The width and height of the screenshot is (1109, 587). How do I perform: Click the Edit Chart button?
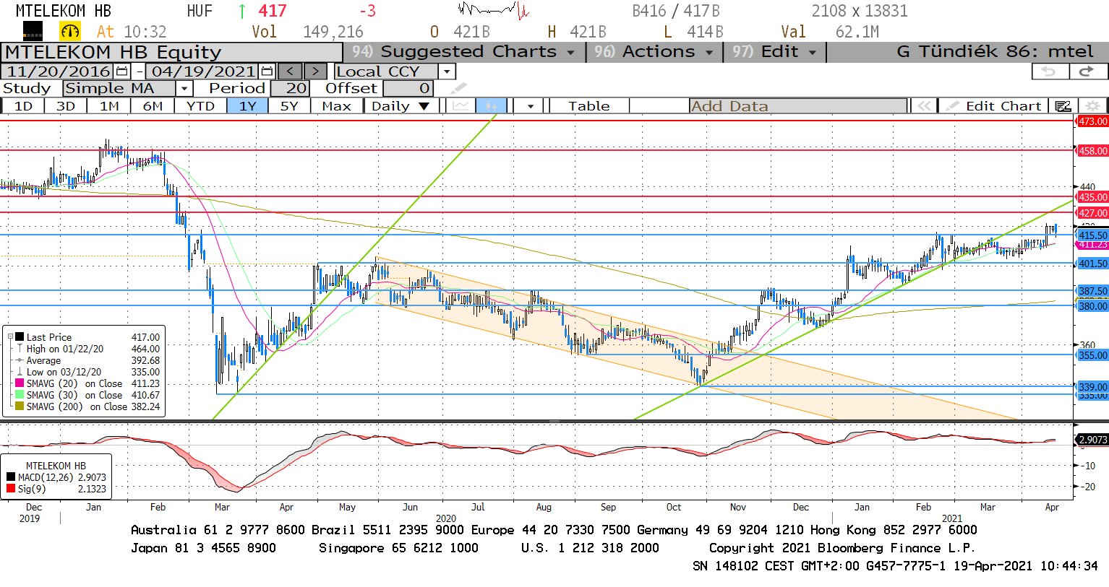(x=995, y=106)
